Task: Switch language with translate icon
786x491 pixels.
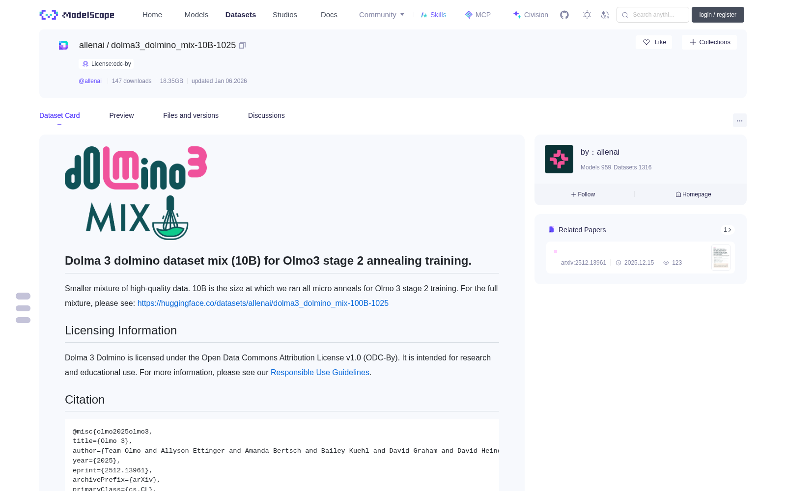Action: pos(605,15)
